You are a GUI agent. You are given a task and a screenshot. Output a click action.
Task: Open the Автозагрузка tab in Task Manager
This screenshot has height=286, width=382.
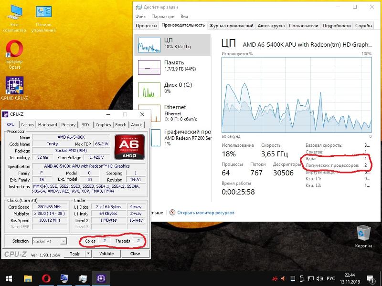point(271,26)
